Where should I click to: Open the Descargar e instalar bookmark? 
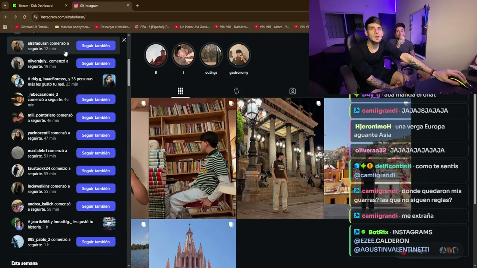(x=113, y=27)
